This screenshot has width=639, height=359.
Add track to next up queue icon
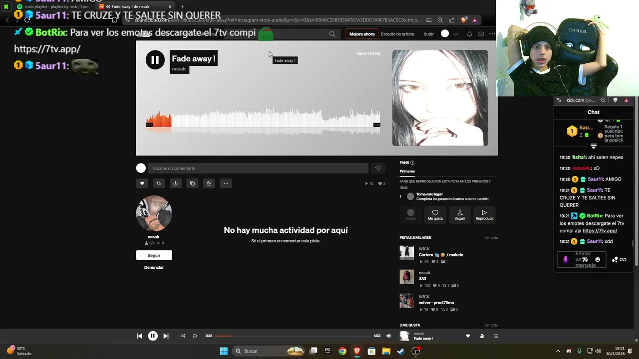click(209, 183)
